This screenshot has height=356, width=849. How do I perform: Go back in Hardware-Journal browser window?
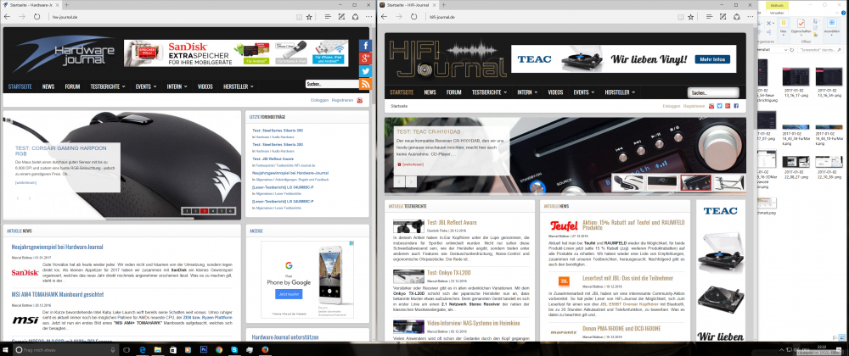(8, 17)
